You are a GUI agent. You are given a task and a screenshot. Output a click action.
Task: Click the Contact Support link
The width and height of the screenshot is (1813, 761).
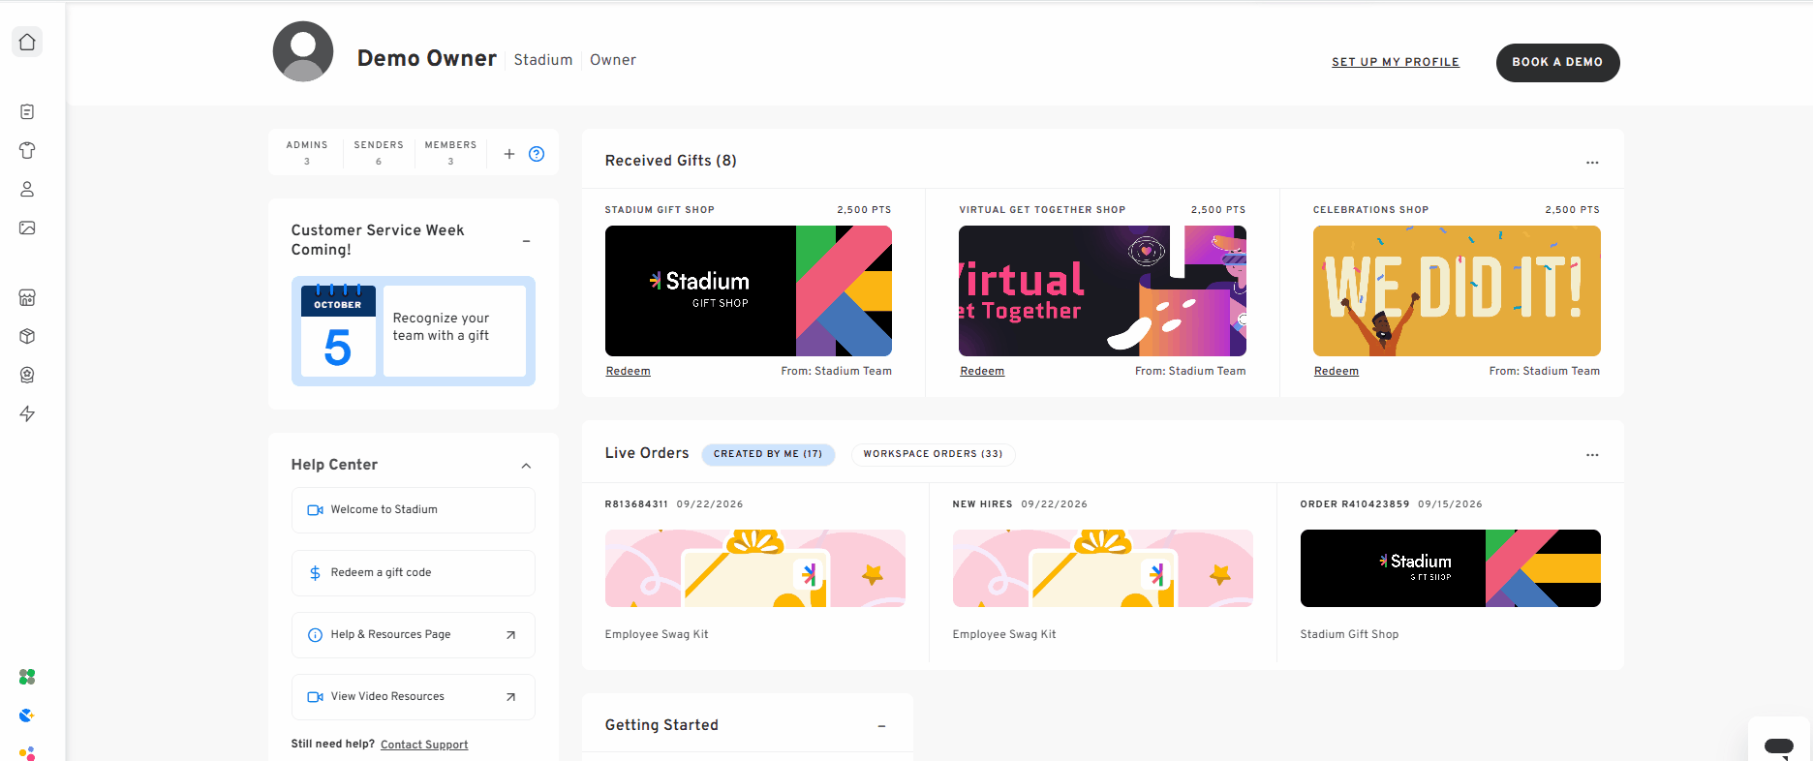coord(424,745)
